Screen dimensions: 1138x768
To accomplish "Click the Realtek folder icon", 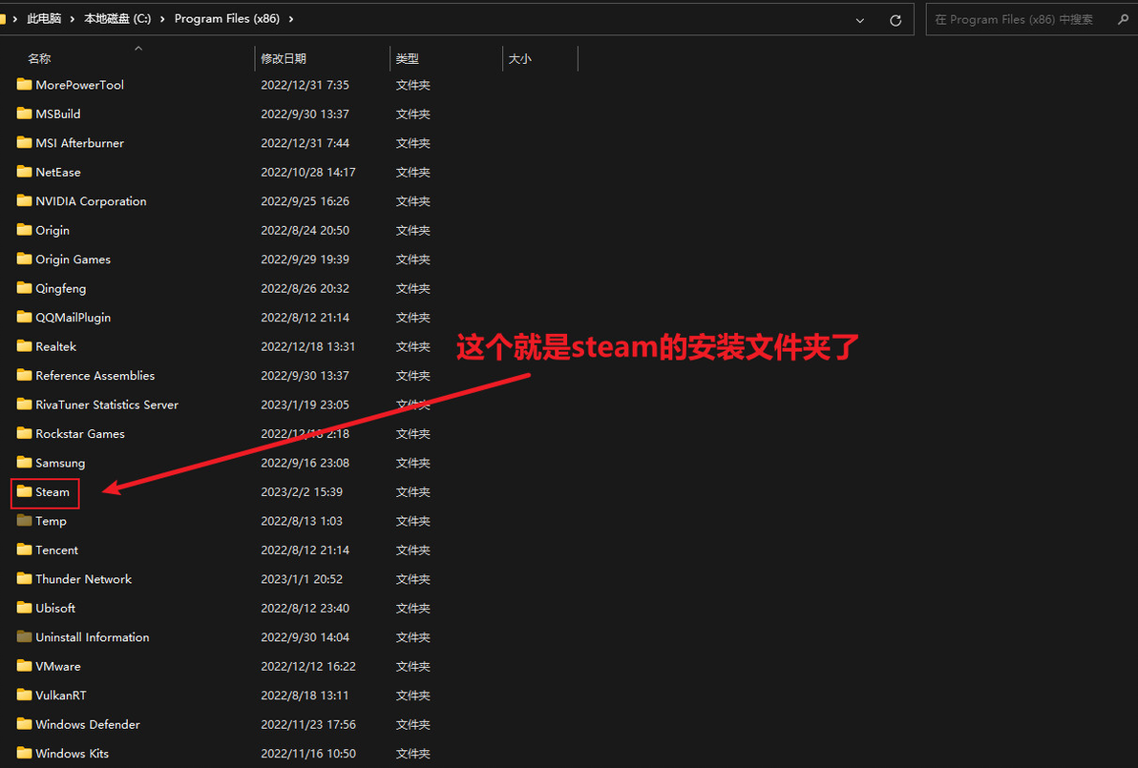I will (24, 346).
